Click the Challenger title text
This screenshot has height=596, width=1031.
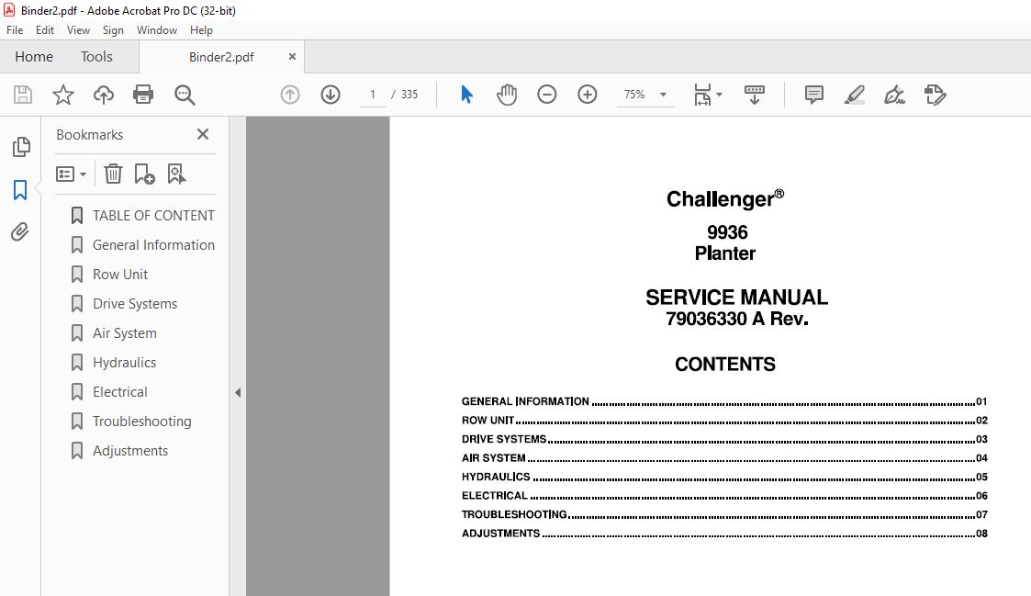724,198
